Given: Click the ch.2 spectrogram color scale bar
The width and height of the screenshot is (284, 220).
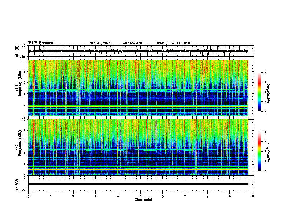Looking at the screenshot, I should tap(259, 151).
